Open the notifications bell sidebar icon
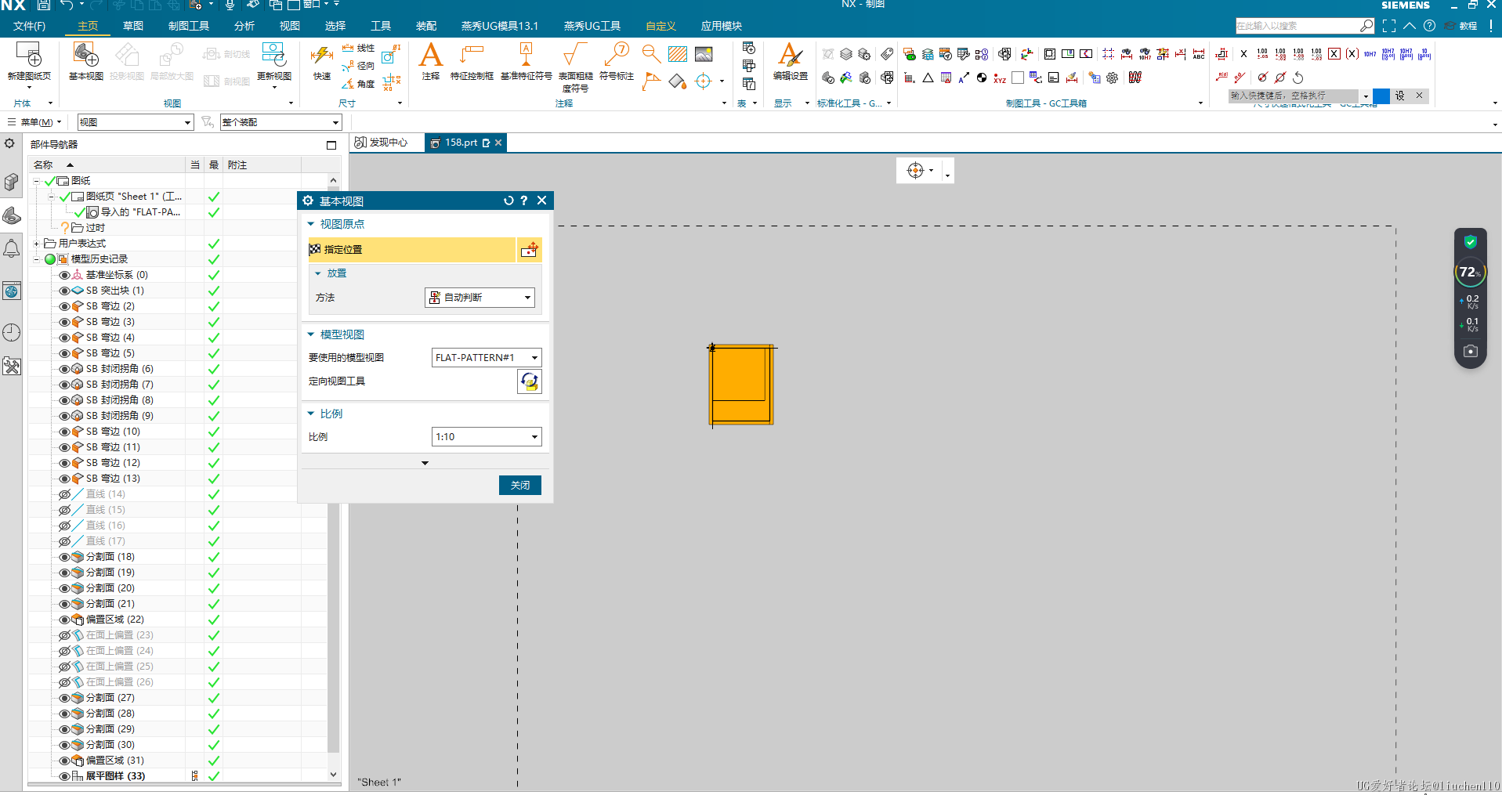 [x=11, y=250]
